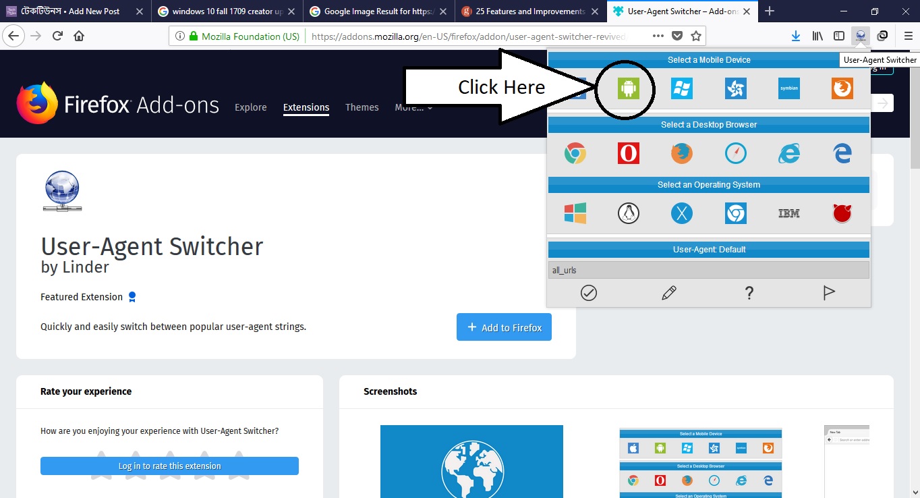Switch to the Google Image Result tab
920x498 pixels.
[378, 11]
